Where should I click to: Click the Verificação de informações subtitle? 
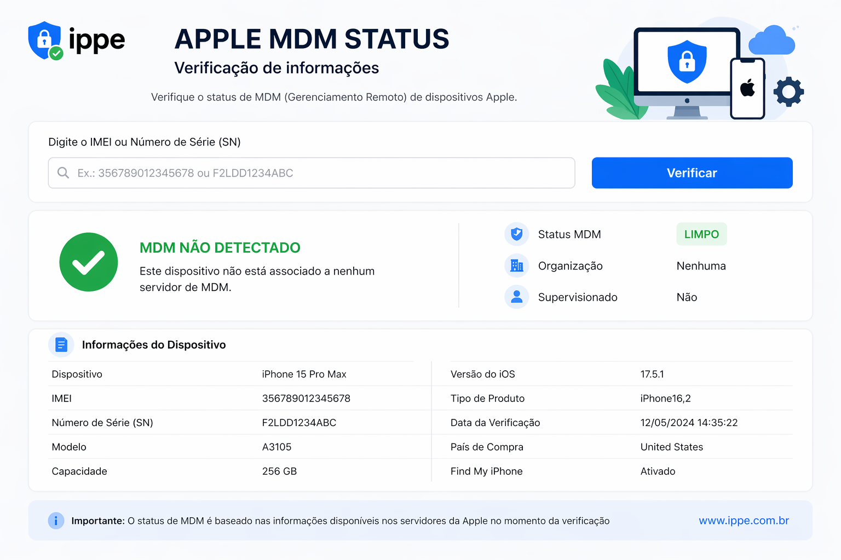tap(277, 68)
